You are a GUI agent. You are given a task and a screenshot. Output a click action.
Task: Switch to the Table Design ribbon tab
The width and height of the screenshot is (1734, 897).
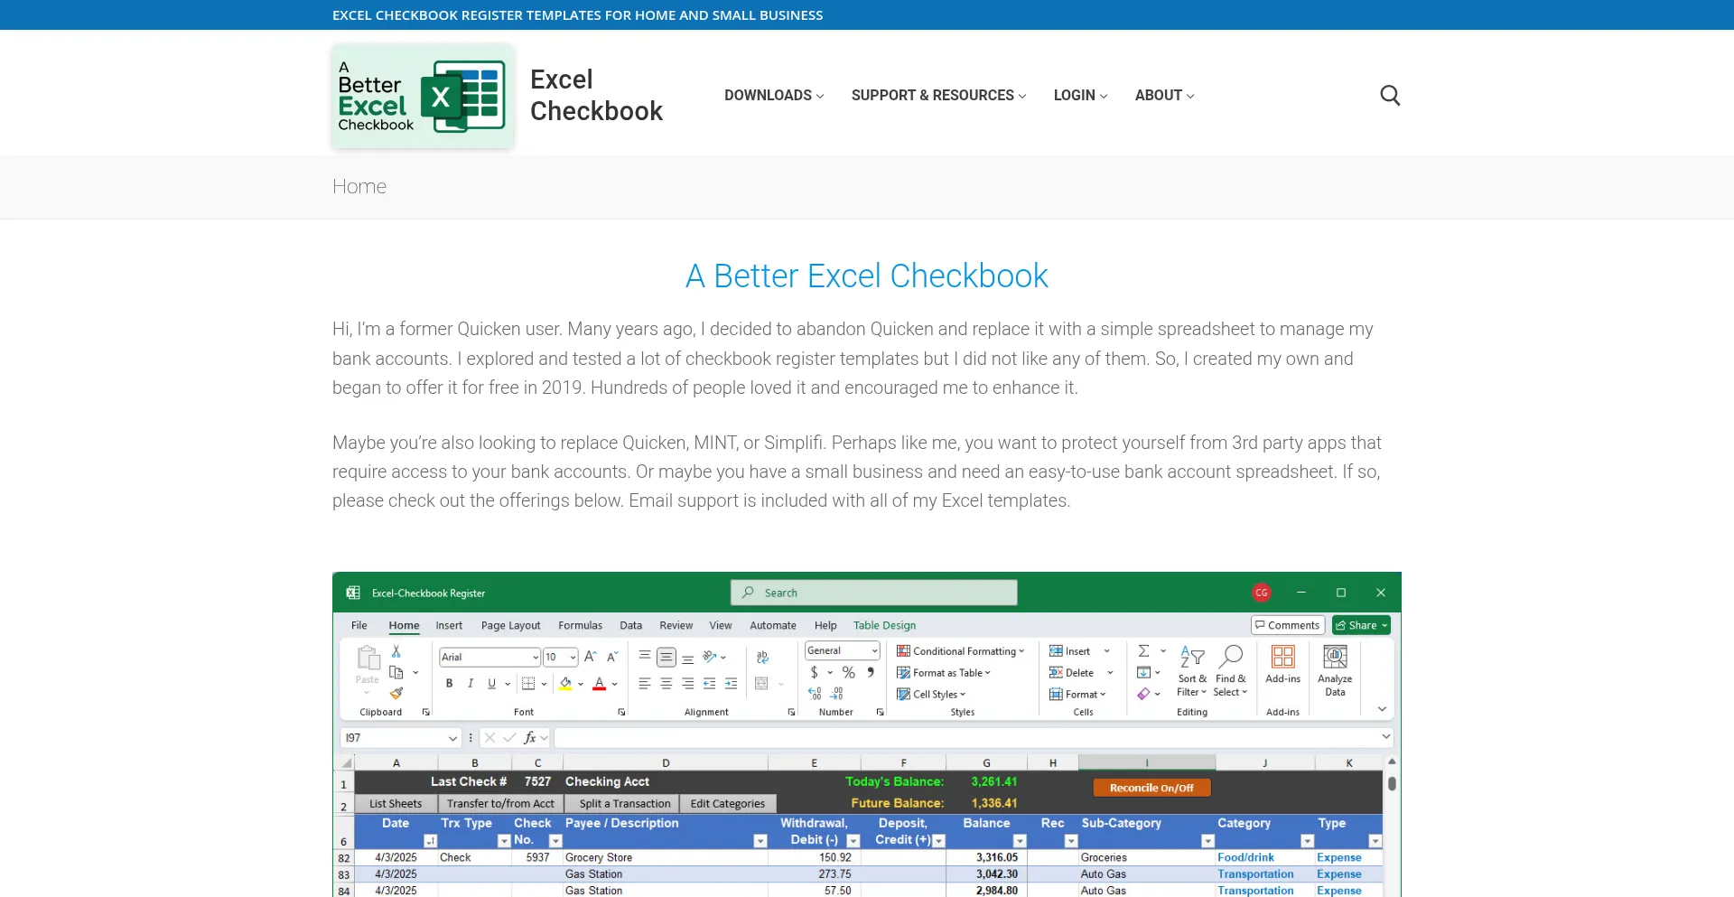(884, 624)
